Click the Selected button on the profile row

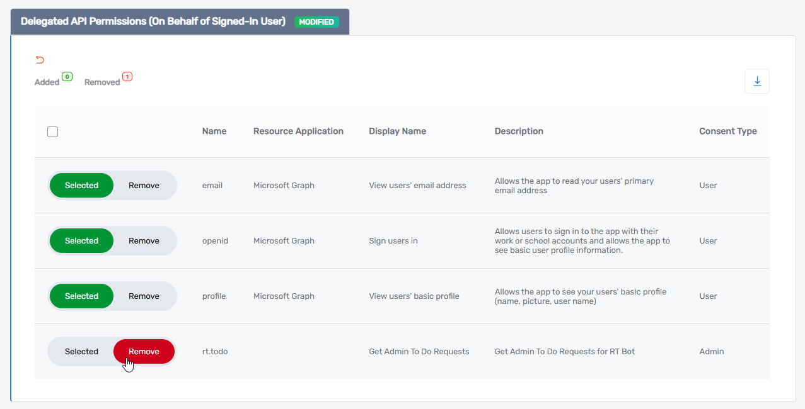point(81,296)
